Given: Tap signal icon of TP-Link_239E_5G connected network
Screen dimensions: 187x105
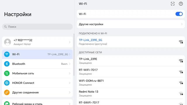Looking at the screenshot, I should [181, 42].
